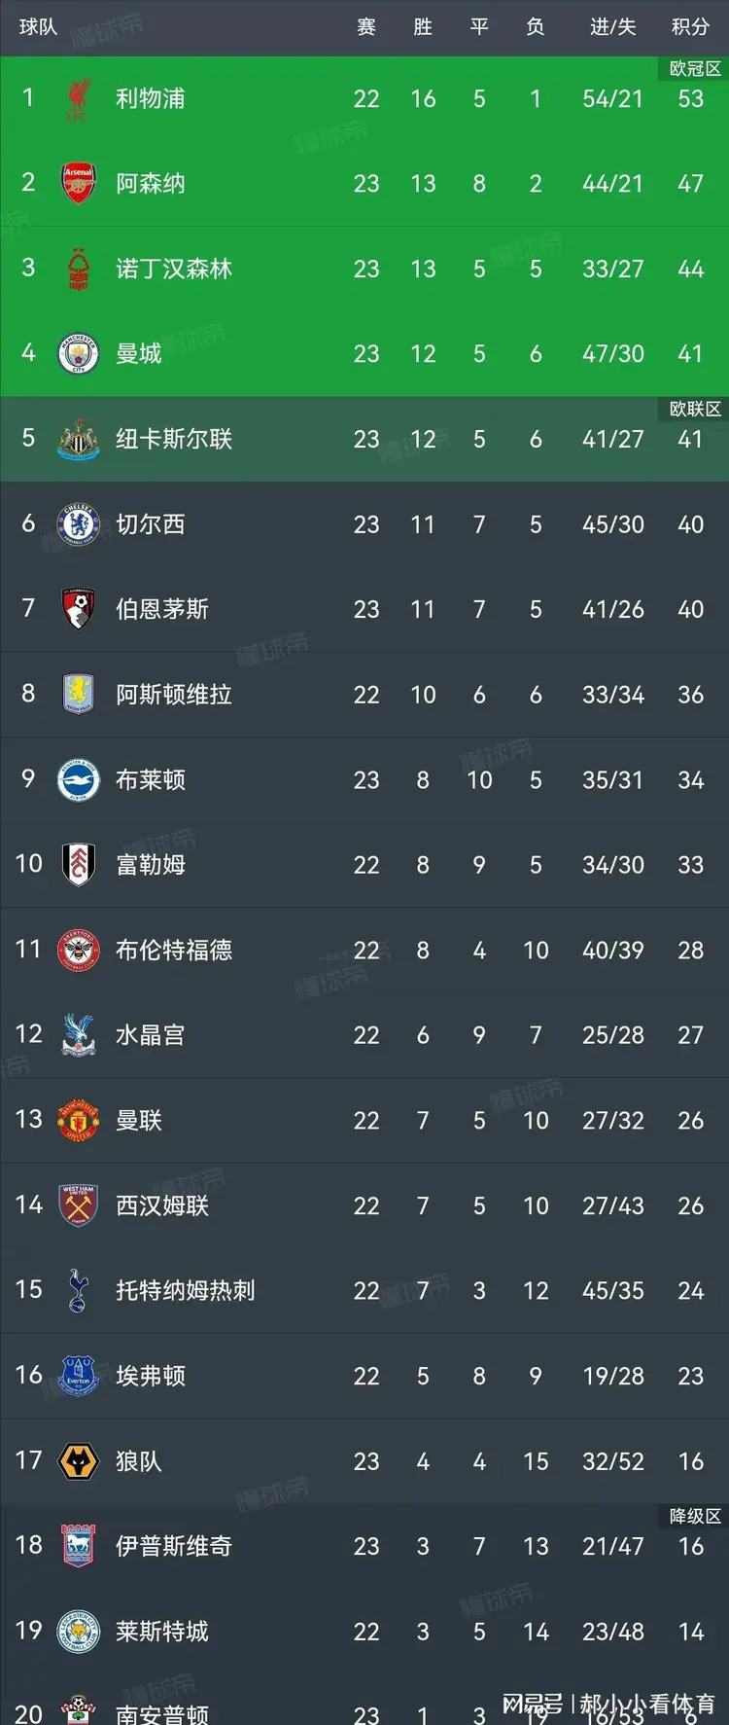Image resolution: width=729 pixels, height=1725 pixels.
Task: Click the 富勒姆 team name
Action: pos(150,865)
